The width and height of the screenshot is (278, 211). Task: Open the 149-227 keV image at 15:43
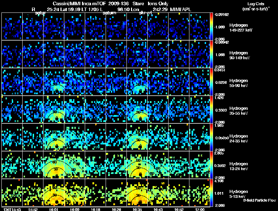(12, 26)
